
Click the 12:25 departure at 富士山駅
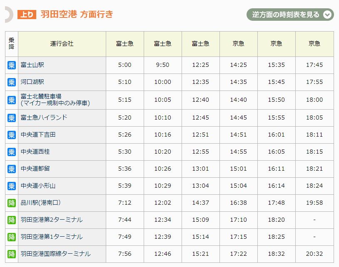pyautogui.click(x=201, y=65)
